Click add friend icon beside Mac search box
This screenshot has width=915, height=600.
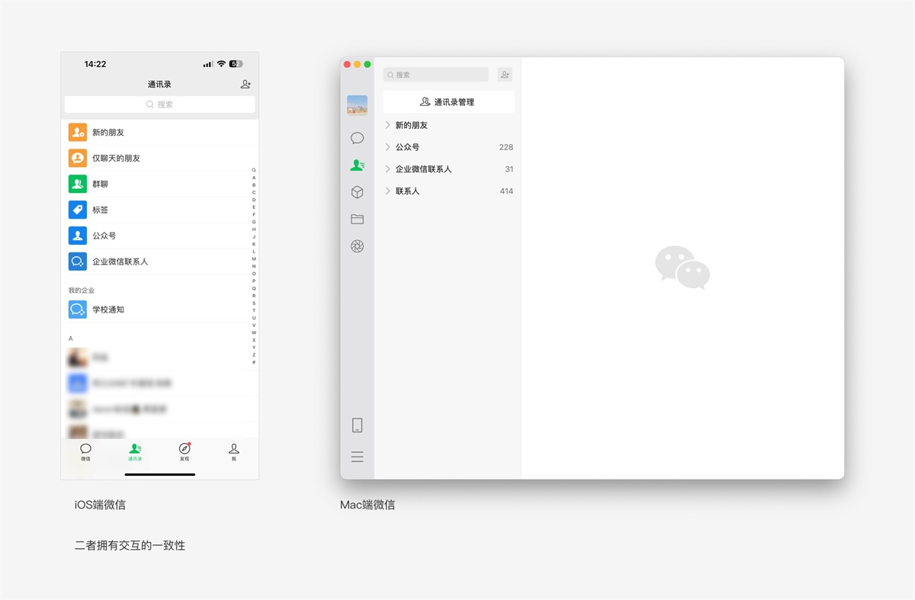point(505,75)
